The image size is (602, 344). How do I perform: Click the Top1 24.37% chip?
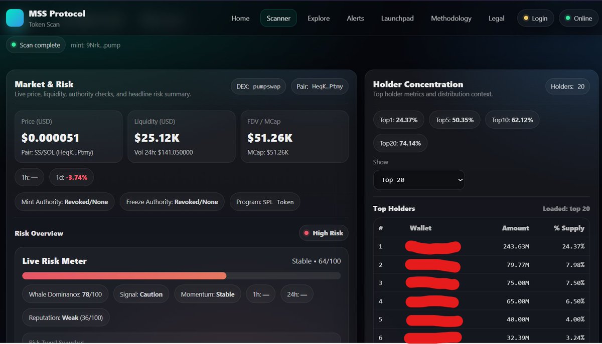[x=399, y=120]
